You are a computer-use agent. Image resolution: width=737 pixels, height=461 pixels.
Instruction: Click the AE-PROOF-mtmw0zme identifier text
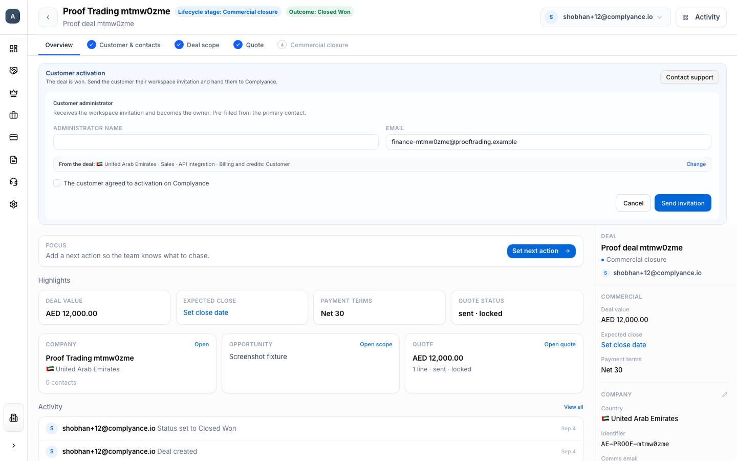pos(635,444)
